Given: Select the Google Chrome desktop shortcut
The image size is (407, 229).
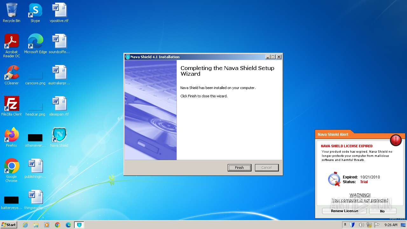Looking at the screenshot, I should pos(11,170).
